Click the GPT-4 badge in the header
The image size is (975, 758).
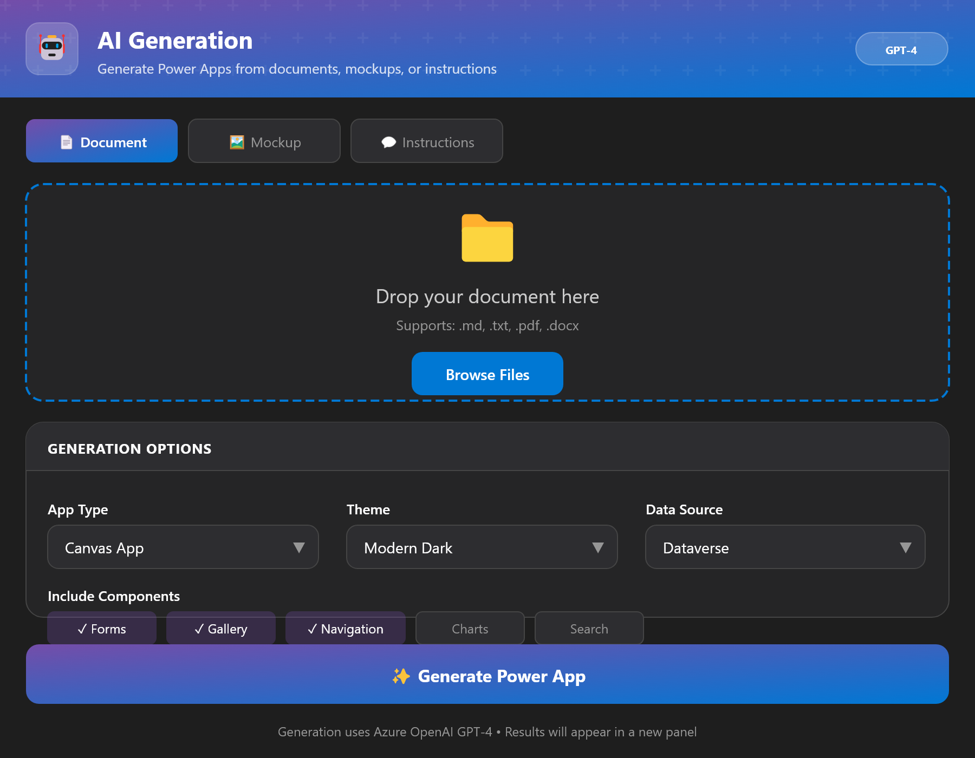click(x=901, y=49)
